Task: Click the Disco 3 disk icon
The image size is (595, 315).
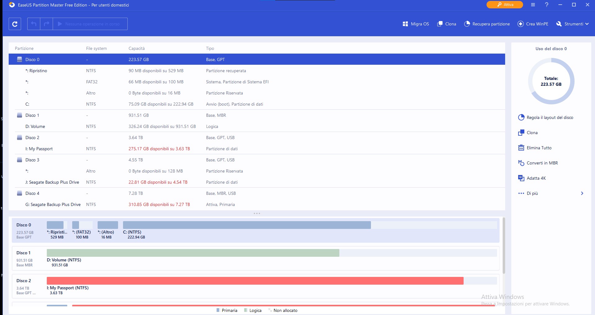Action: (x=20, y=160)
